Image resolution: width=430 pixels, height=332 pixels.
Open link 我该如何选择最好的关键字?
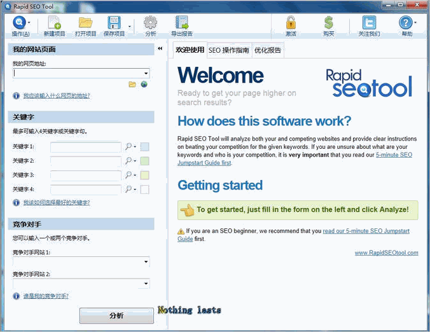[x=57, y=203]
